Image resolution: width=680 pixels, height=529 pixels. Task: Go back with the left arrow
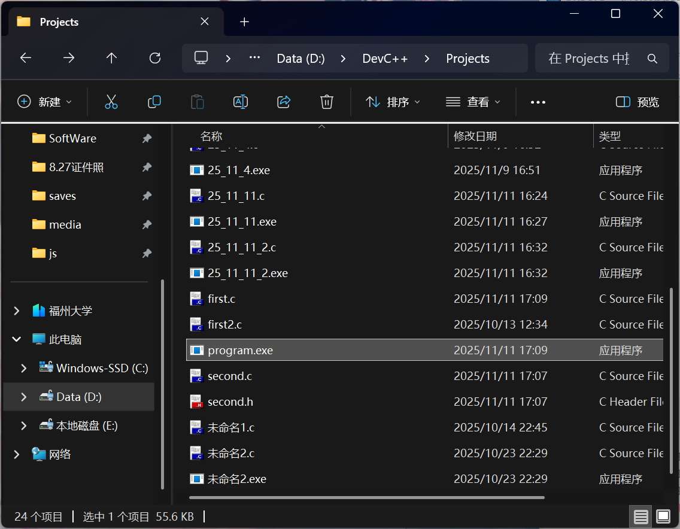click(26, 57)
